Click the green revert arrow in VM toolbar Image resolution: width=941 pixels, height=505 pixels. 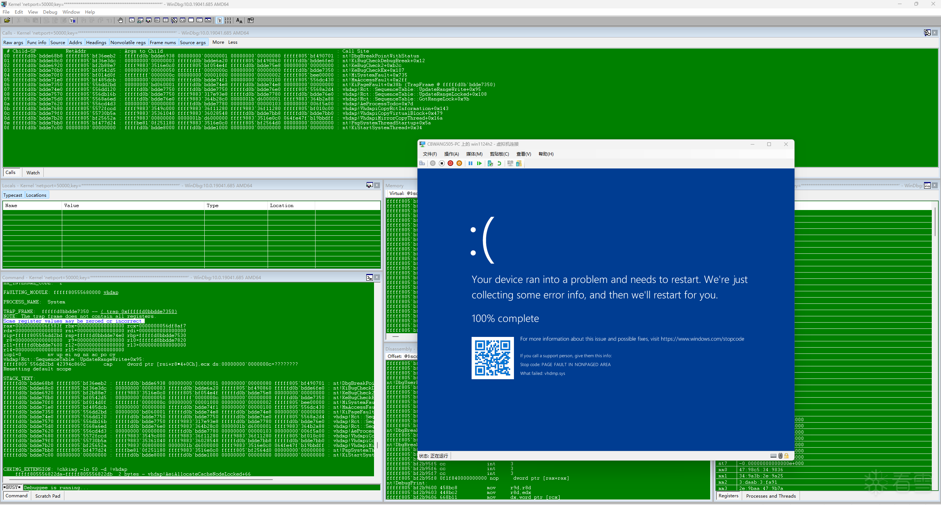(499, 163)
